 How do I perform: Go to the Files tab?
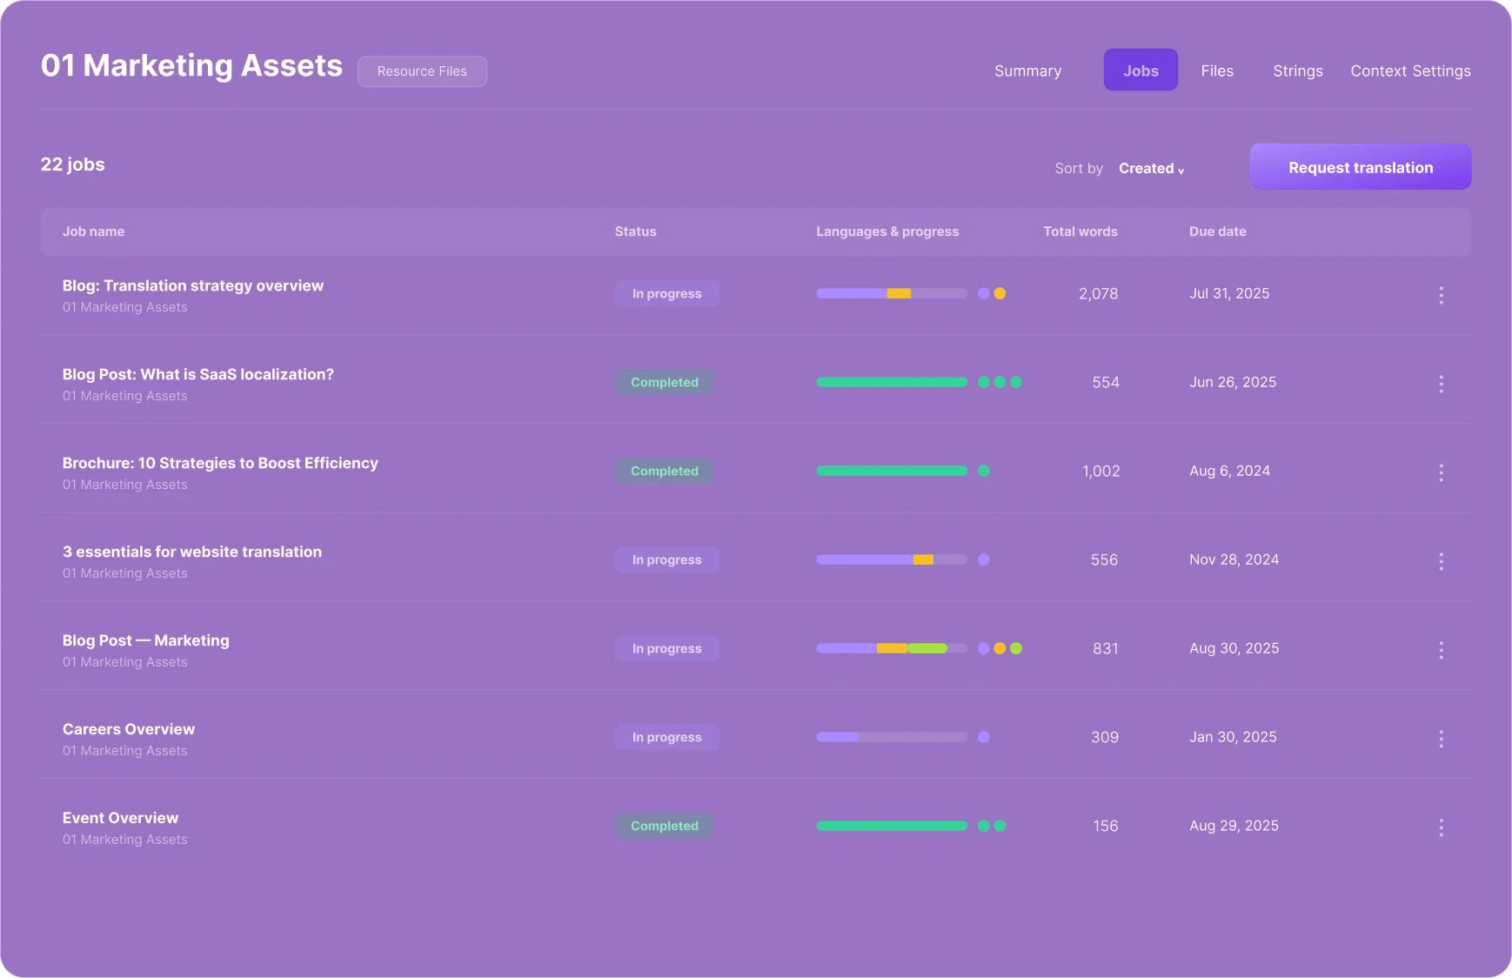coord(1217,70)
